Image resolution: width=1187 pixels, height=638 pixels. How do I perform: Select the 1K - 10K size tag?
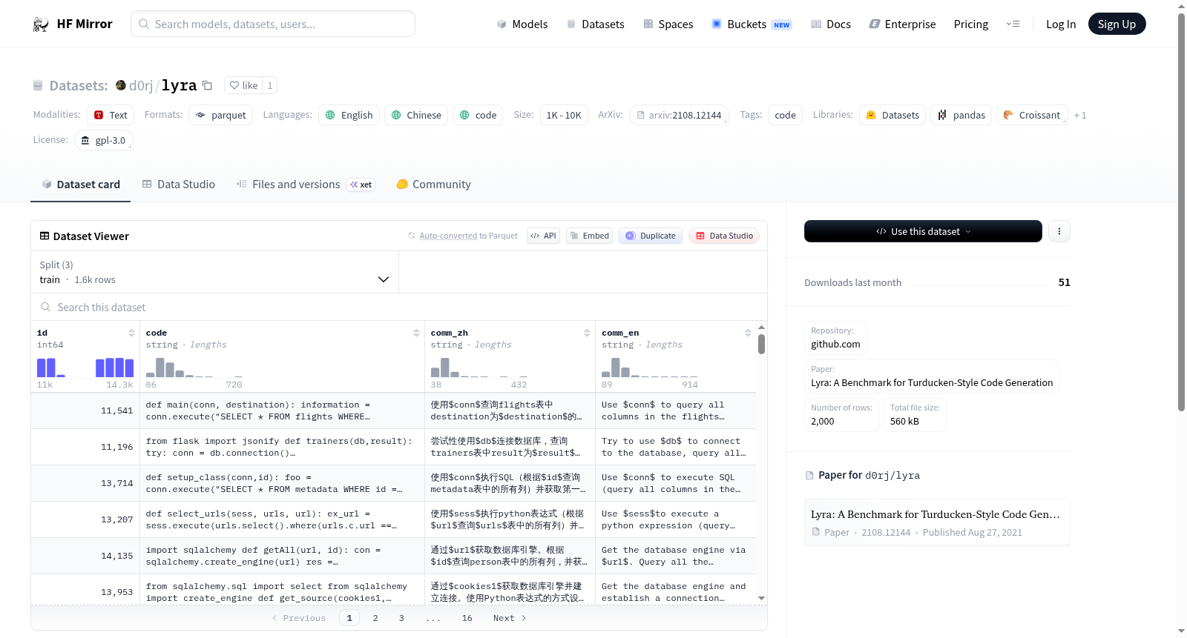(564, 115)
